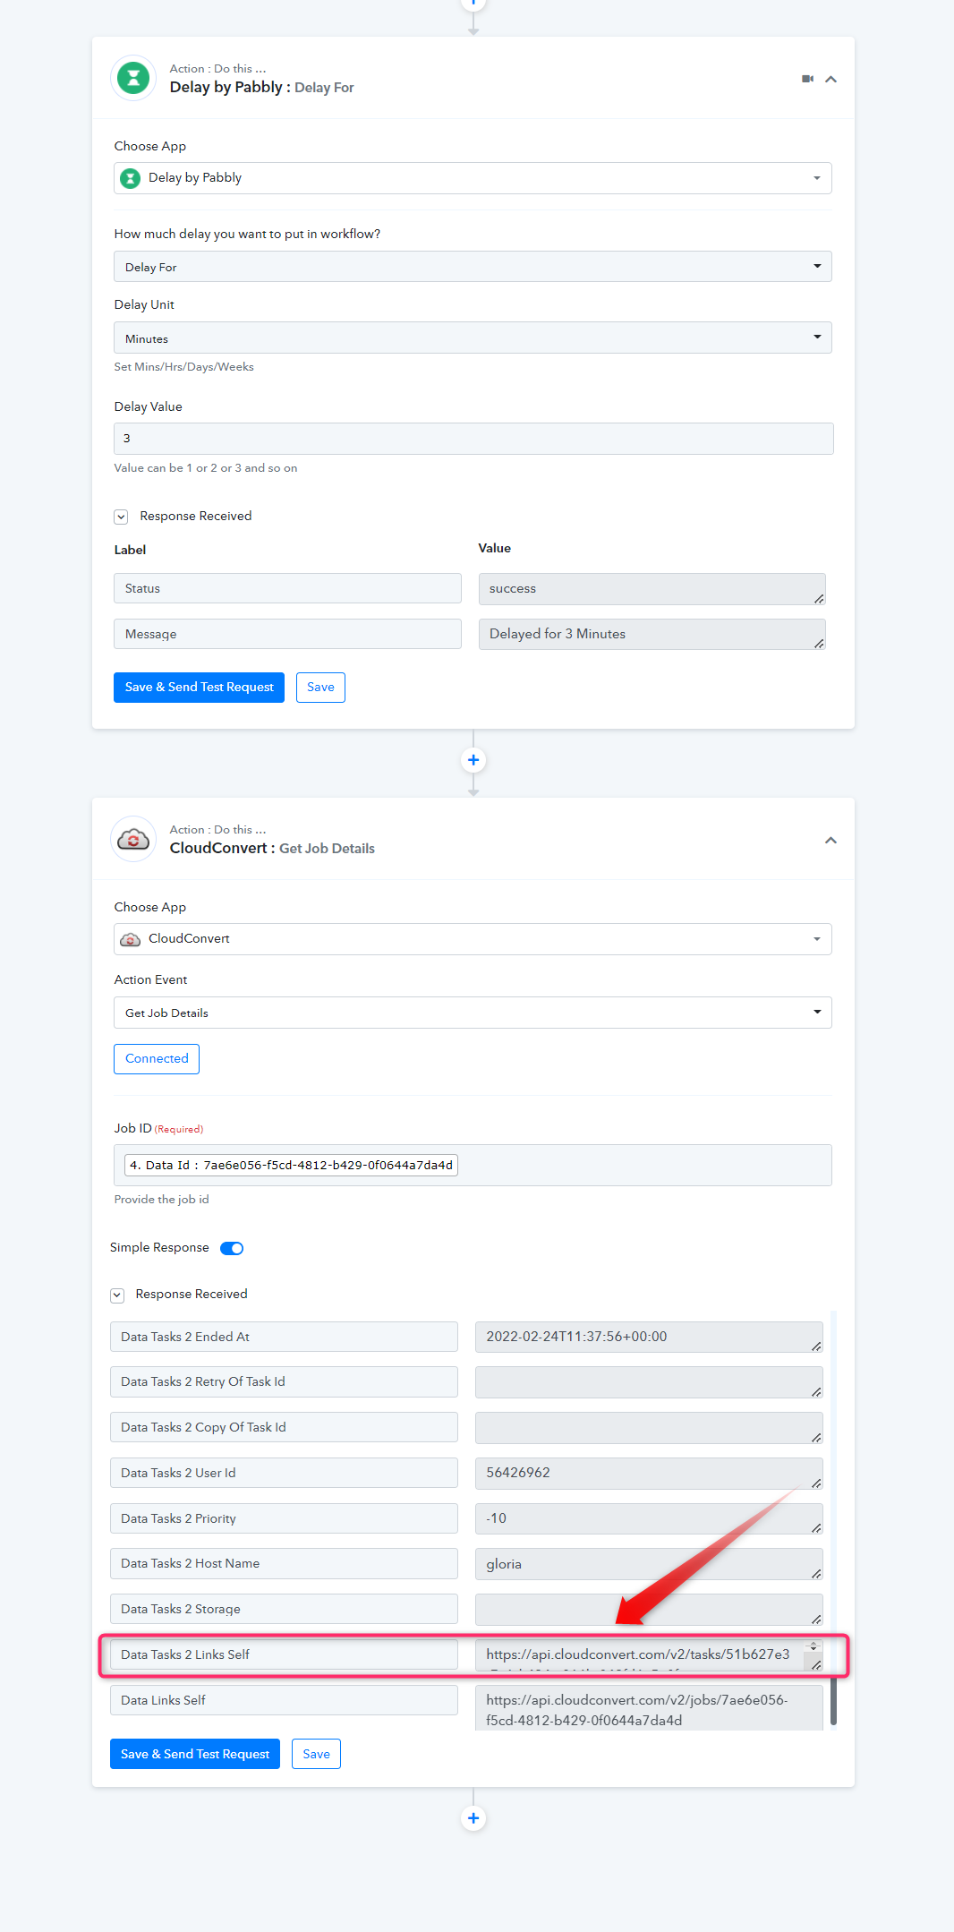
Task: Click the 2022-02-24T11:37:56+00:00 value
Action: click(x=649, y=1337)
